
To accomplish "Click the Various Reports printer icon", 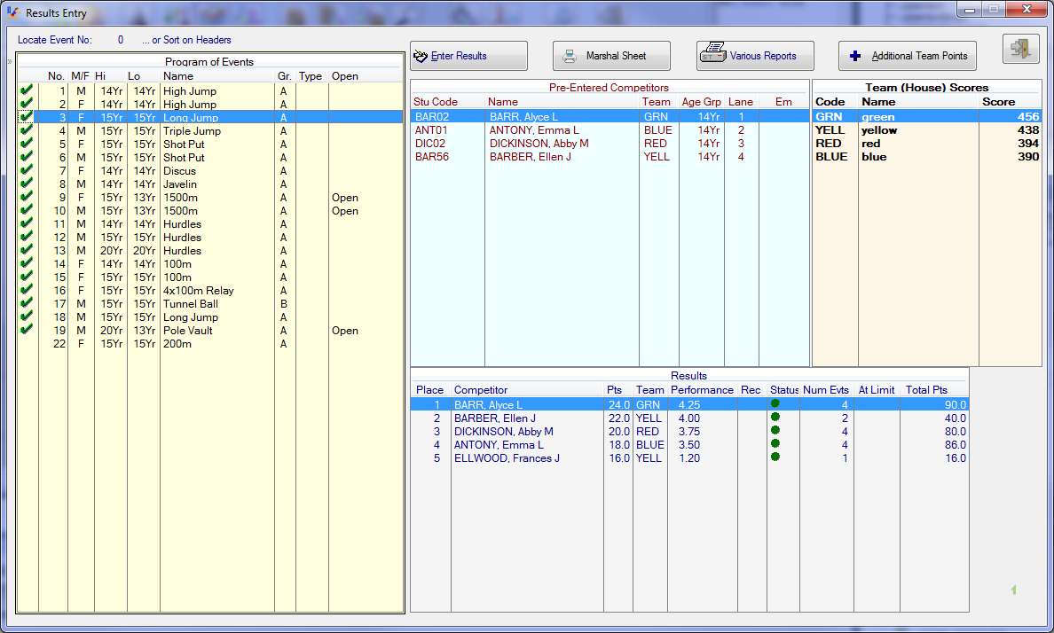I will [x=712, y=55].
